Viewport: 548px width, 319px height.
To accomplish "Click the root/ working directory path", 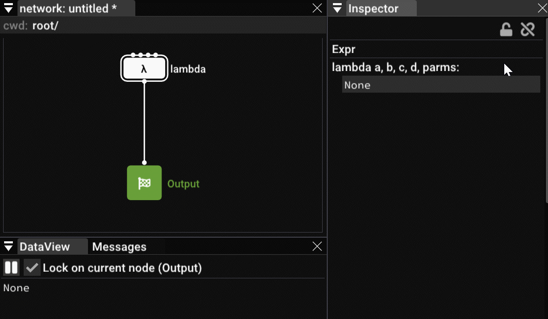I will tap(45, 26).
